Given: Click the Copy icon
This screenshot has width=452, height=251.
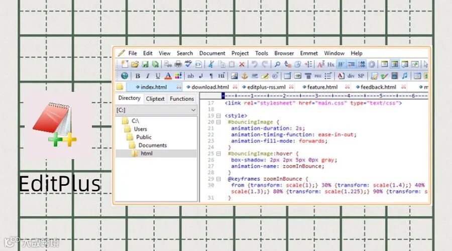Looking at the screenshot, I should point(221,64).
